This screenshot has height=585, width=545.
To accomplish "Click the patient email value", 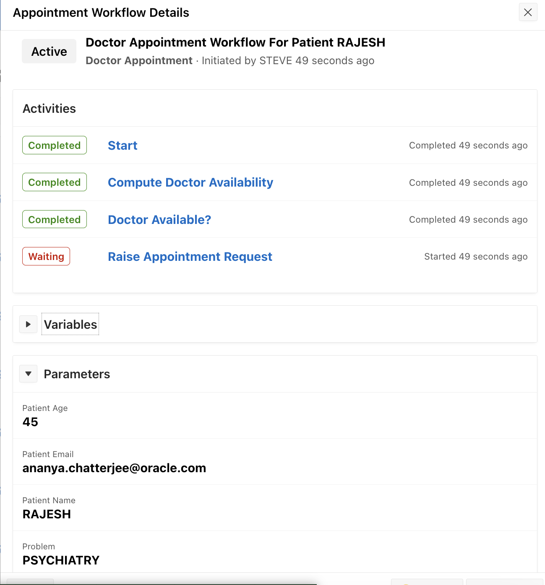I will point(114,468).
